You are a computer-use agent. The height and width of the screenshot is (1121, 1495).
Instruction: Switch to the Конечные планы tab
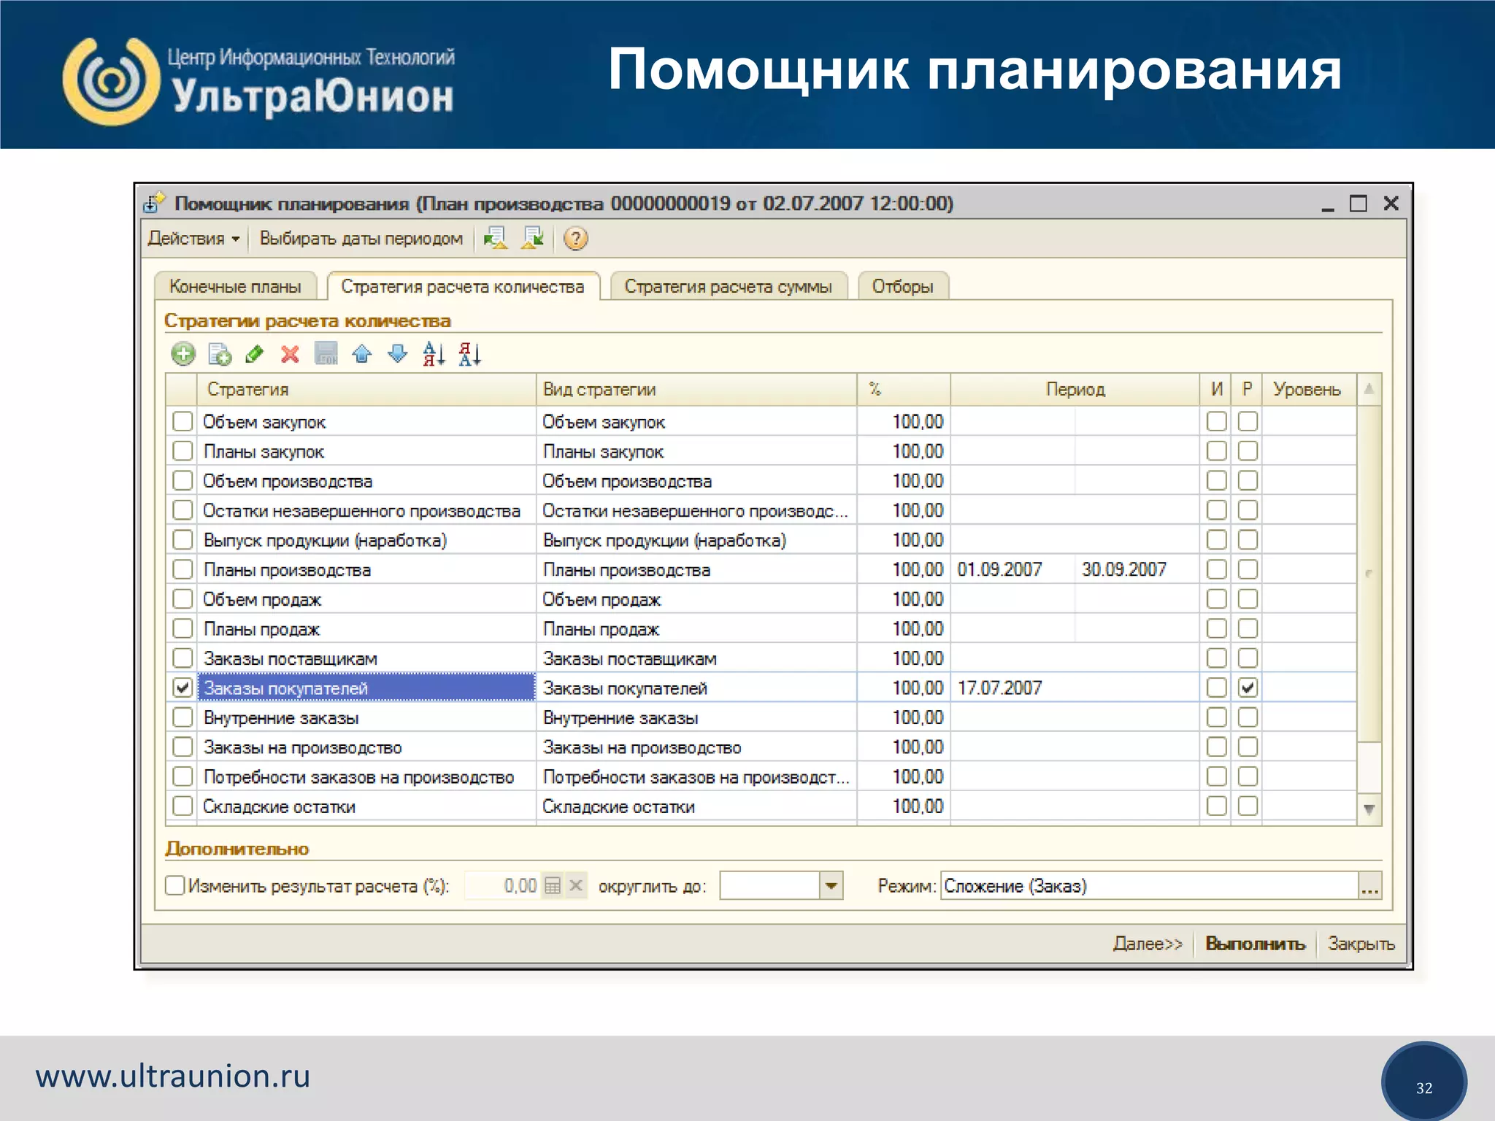tap(235, 286)
